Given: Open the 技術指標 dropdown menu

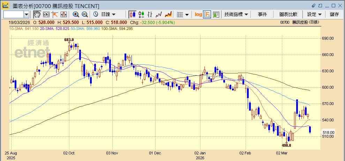Looking at the screenshot, I should (236, 15).
